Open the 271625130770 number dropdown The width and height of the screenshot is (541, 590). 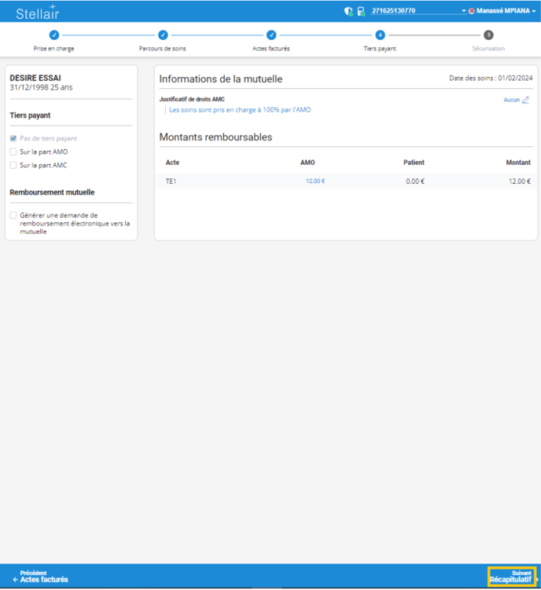(463, 11)
